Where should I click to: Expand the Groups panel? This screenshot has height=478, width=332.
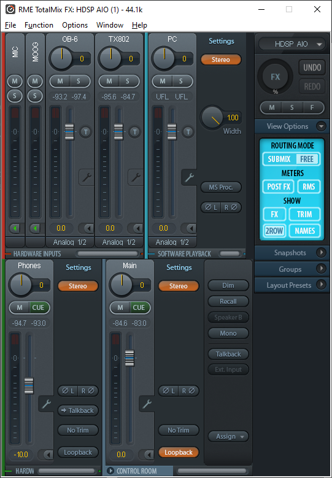click(321, 269)
